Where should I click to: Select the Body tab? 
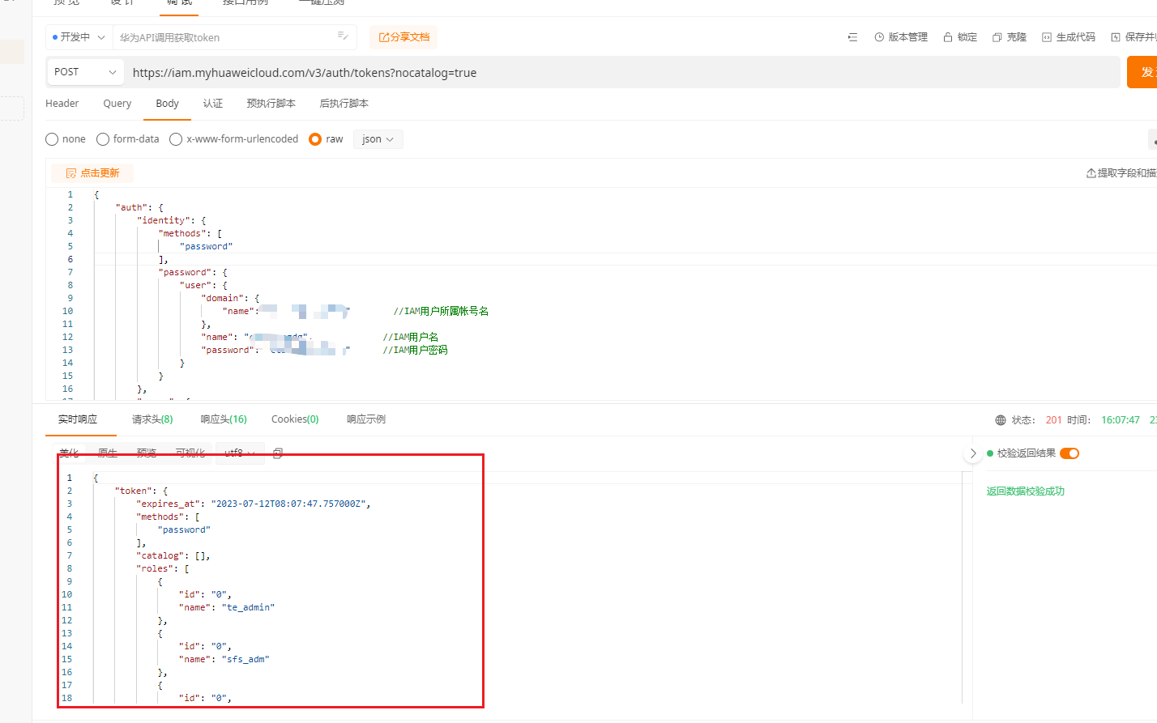(168, 104)
